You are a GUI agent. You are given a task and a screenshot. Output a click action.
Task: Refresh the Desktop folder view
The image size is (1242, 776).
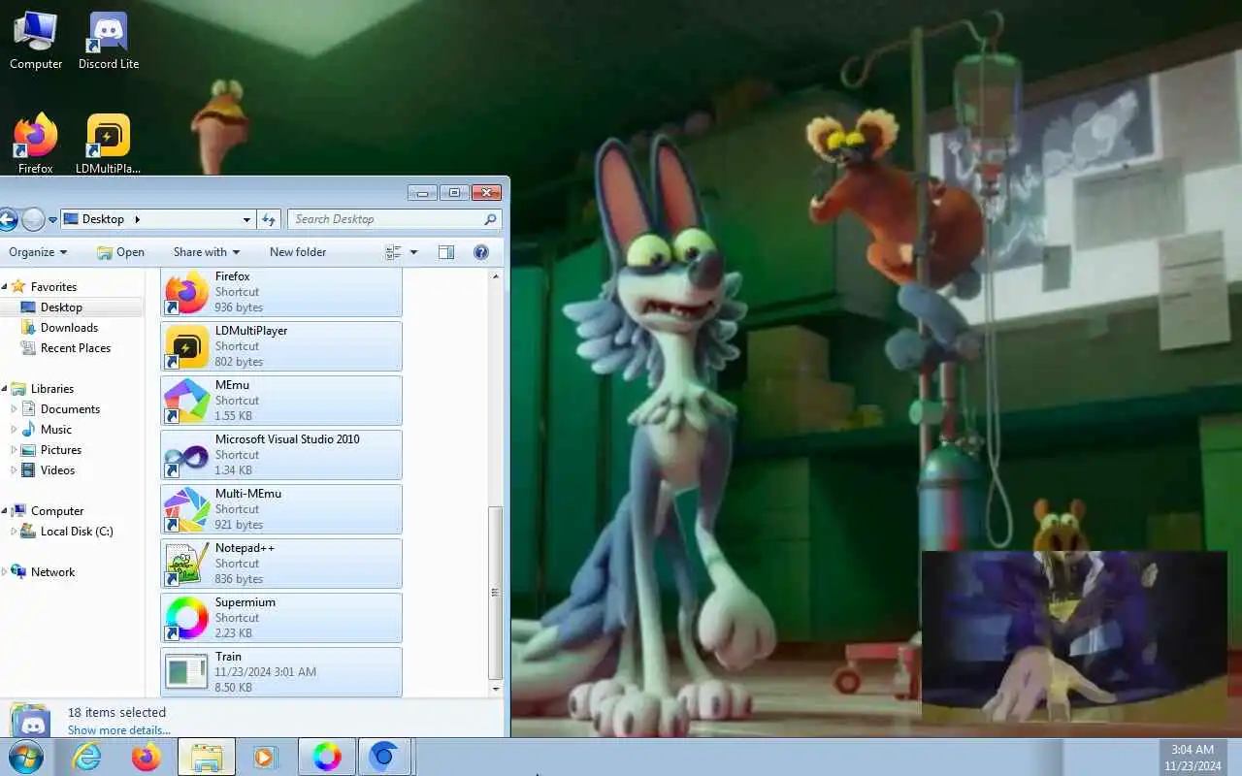pos(270,219)
